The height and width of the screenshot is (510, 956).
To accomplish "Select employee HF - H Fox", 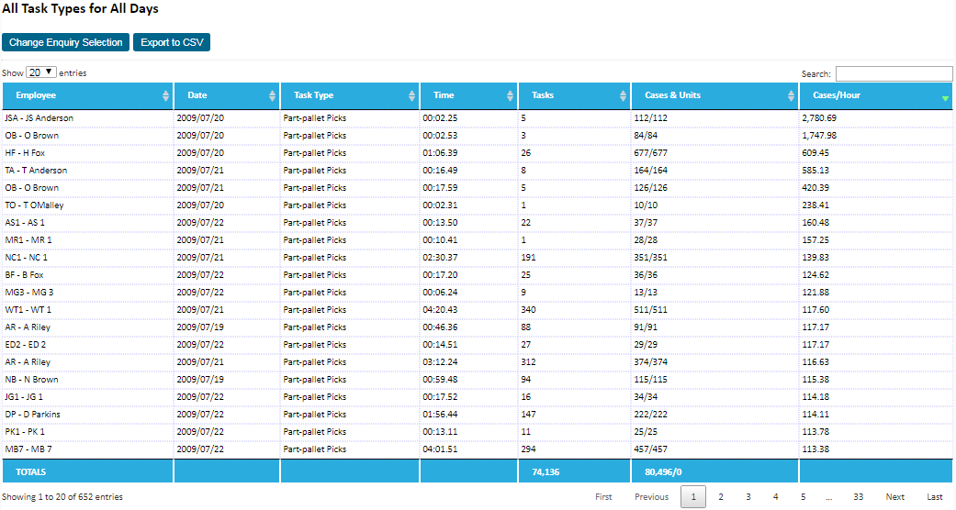I will click(x=25, y=153).
